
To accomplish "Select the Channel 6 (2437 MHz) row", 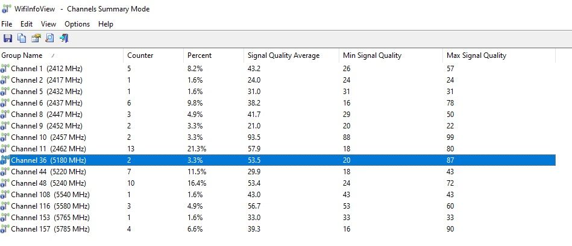I will pyautogui.click(x=47, y=103).
